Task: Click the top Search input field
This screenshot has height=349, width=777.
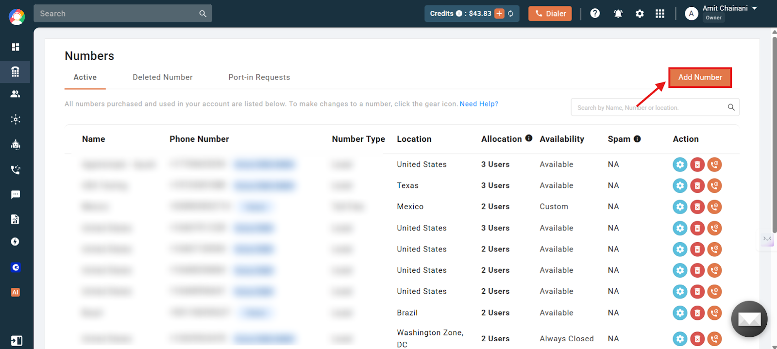Action: click(x=123, y=14)
